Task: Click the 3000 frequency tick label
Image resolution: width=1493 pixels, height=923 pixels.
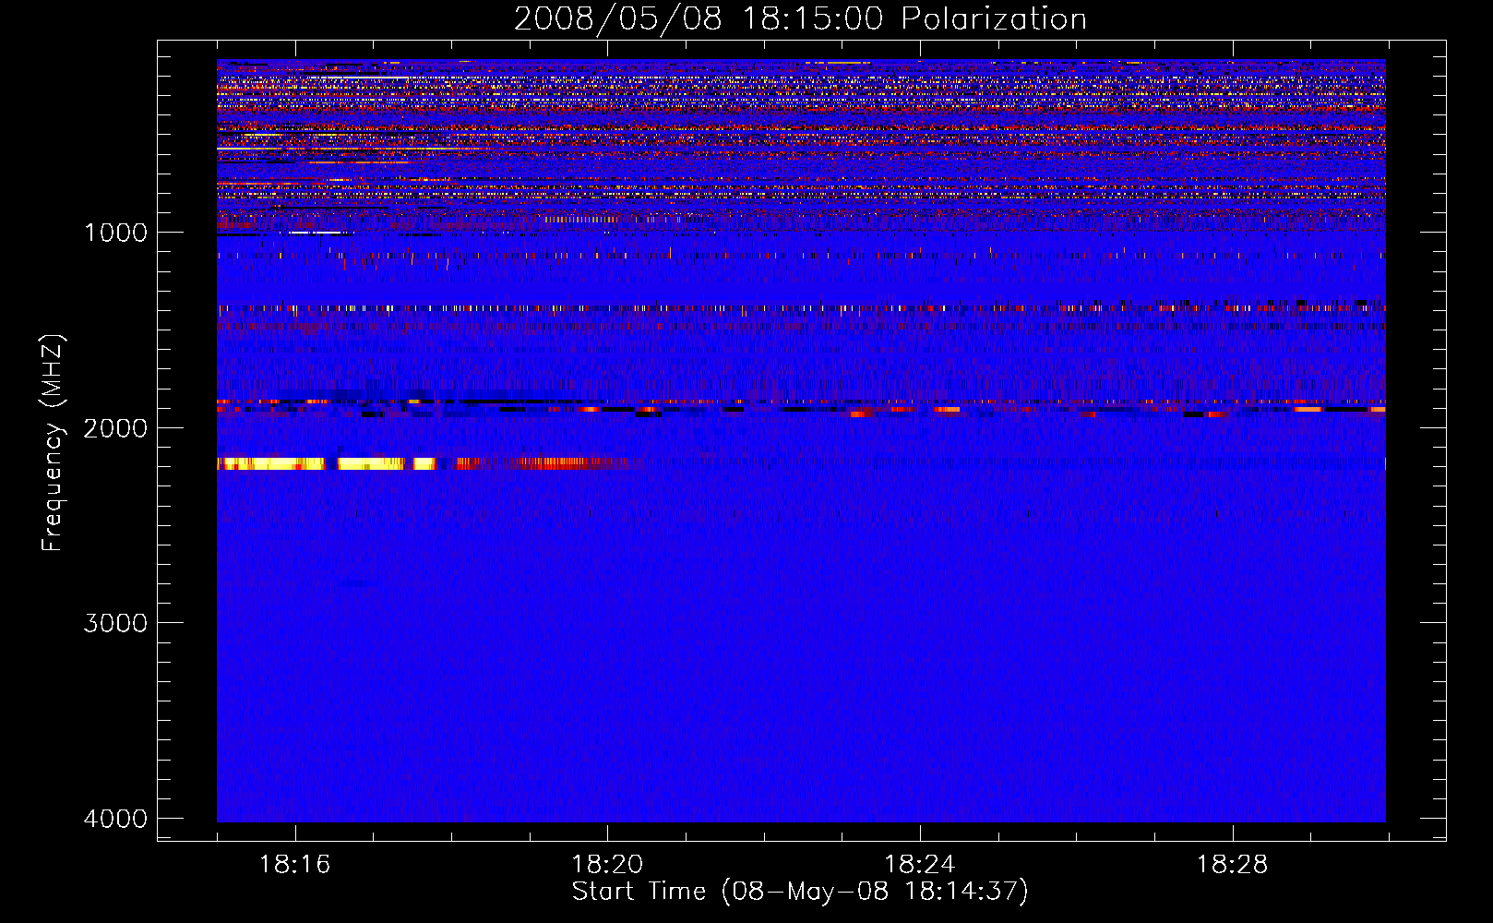Action: pyautogui.click(x=115, y=623)
